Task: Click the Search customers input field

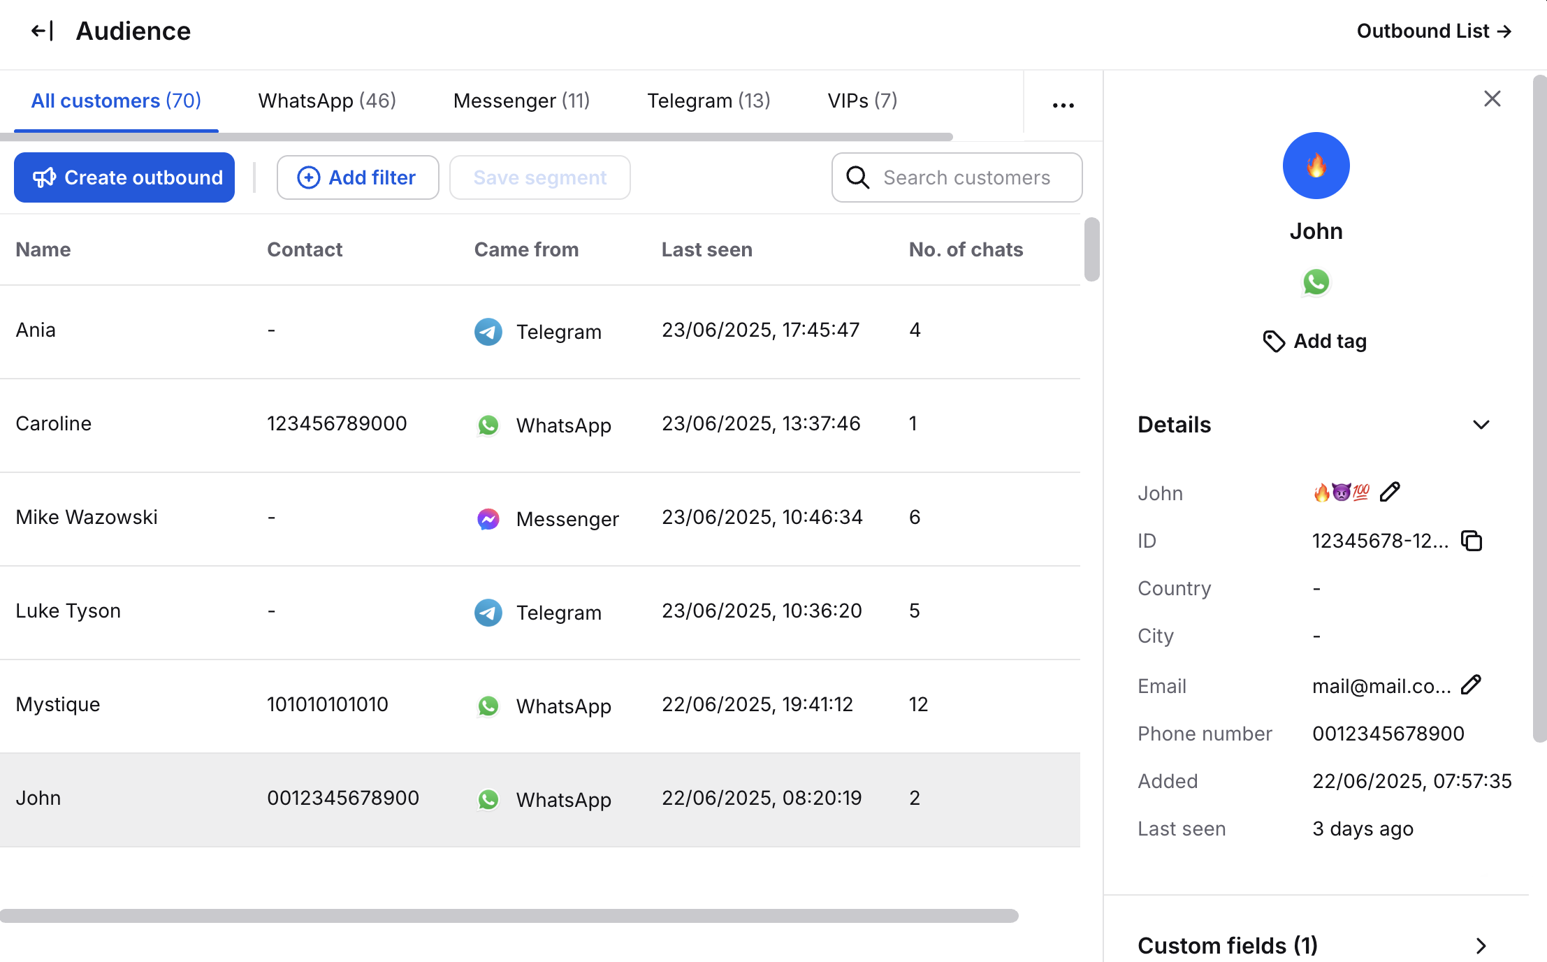Action: coord(966,177)
